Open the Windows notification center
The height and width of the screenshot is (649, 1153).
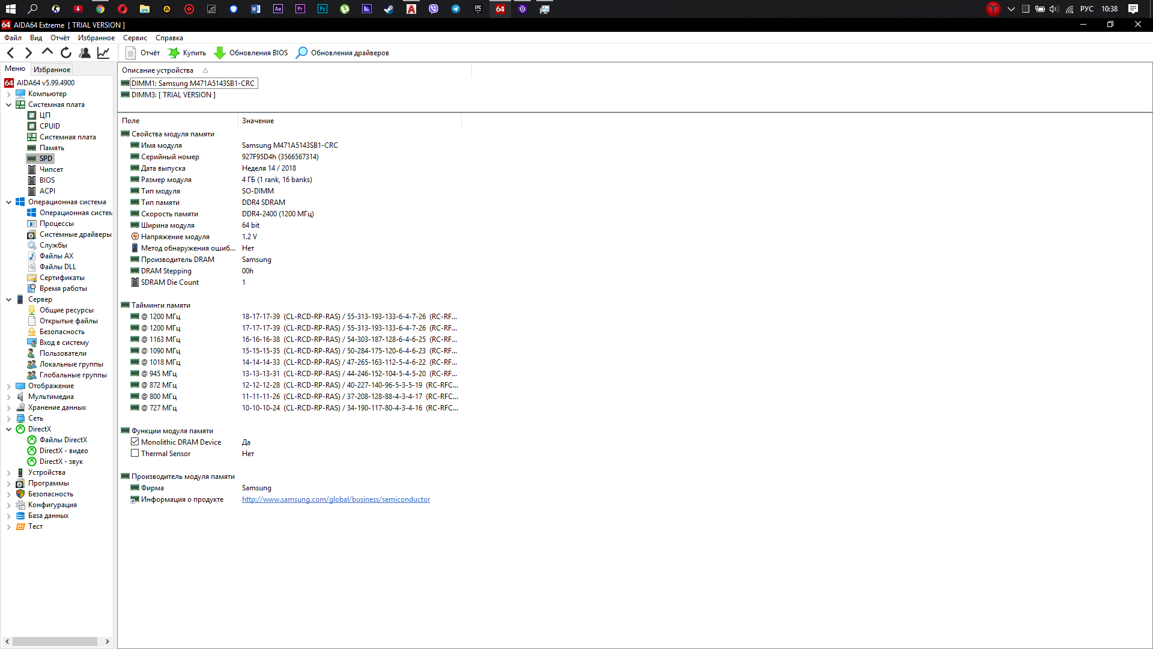[1133, 9]
